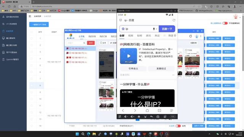Go back in the Baidu mobile browser

coord(123,110)
